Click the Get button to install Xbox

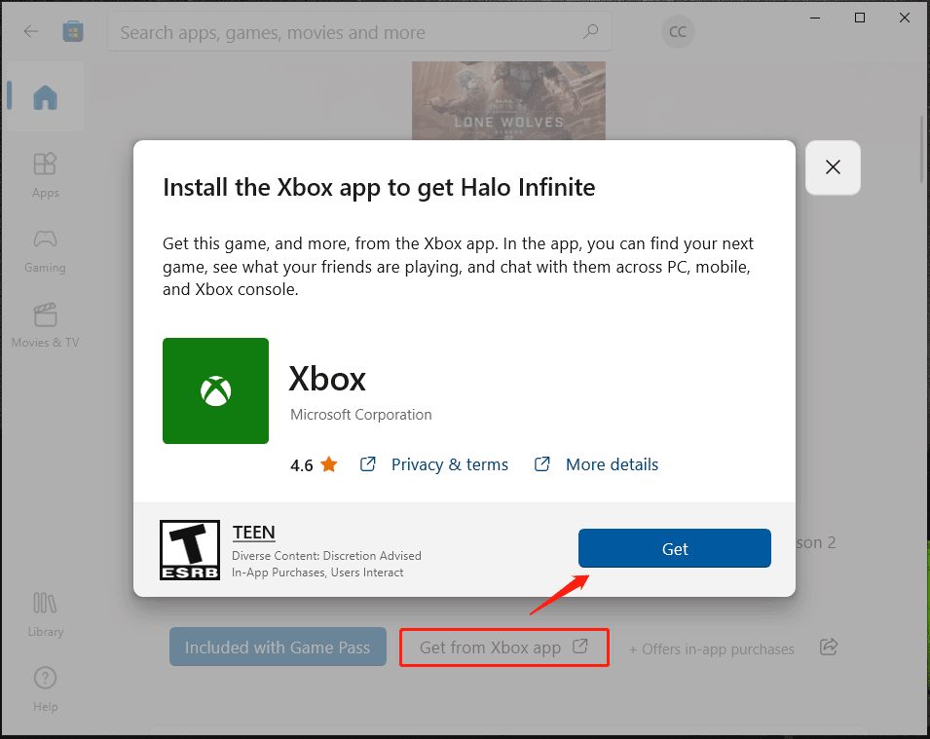[x=674, y=548]
